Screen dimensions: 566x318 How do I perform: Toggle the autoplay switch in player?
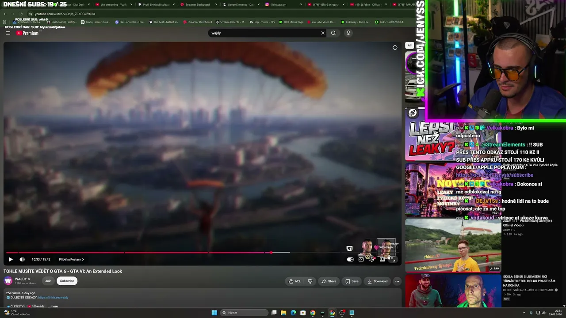(x=350, y=259)
